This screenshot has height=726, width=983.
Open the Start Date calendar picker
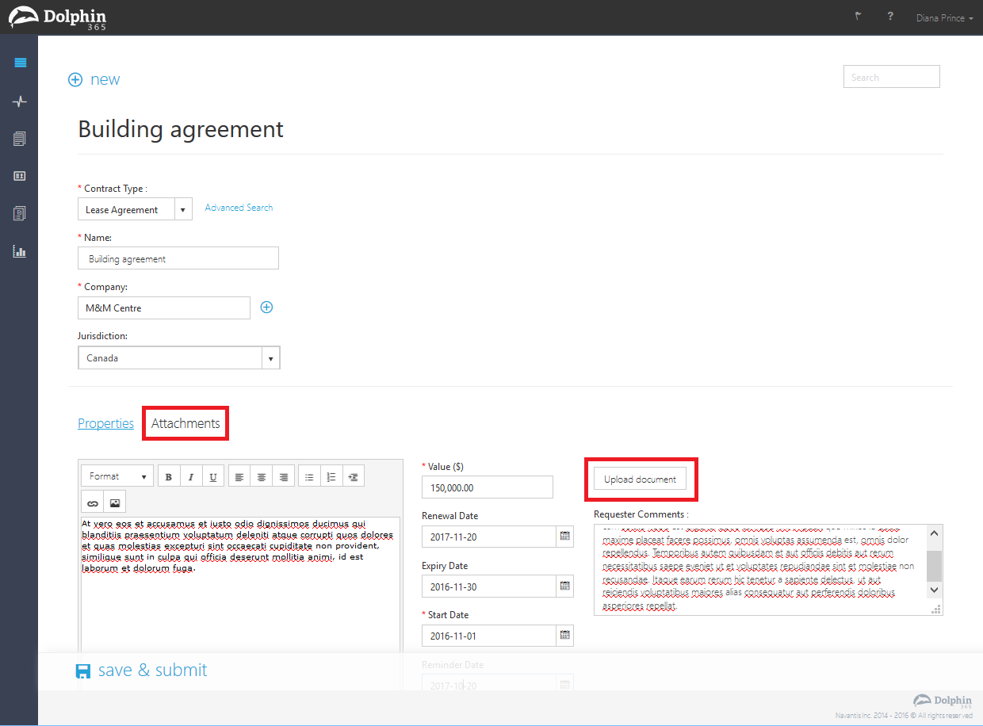pos(565,636)
